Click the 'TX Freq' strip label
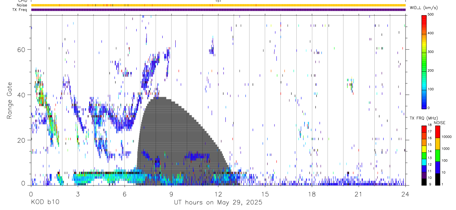This screenshot has height=210, width=456. tap(19, 10)
